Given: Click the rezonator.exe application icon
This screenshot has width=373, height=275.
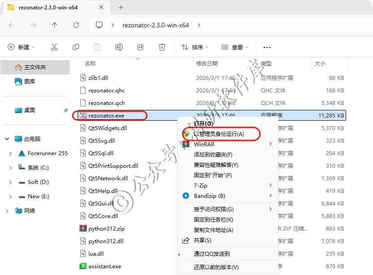Looking at the screenshot, I should (x=83, y=115).
